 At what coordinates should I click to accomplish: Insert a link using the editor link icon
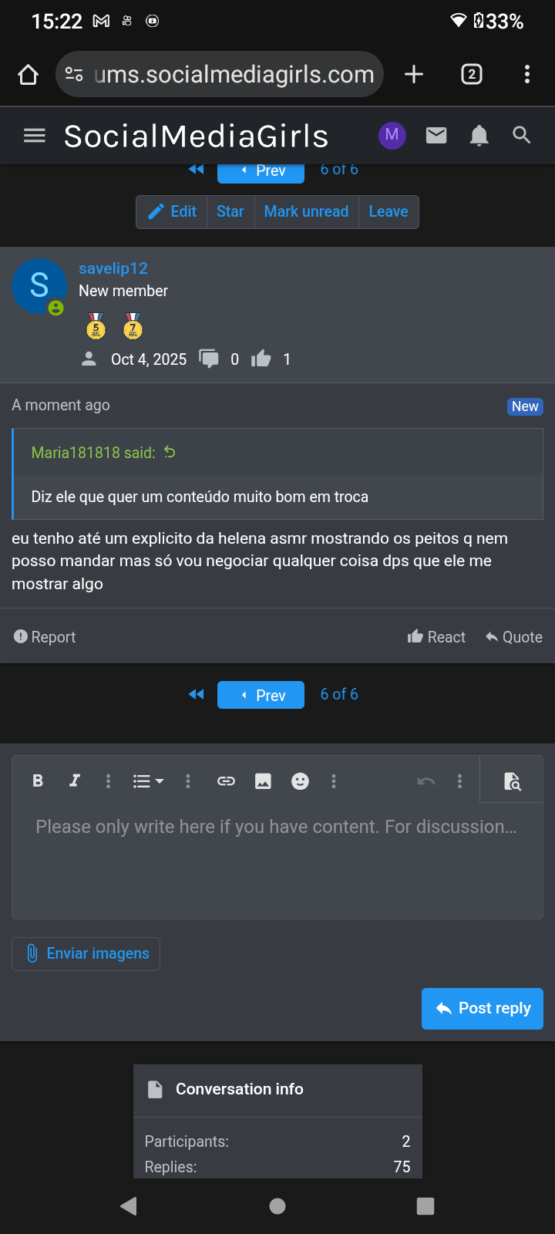coord(226,781)
